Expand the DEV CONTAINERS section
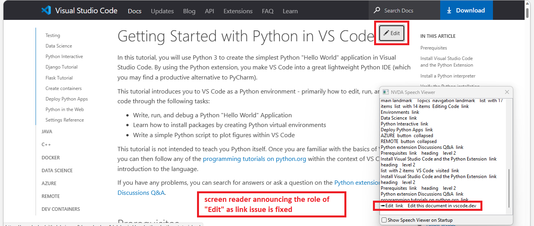 point(61,209)
